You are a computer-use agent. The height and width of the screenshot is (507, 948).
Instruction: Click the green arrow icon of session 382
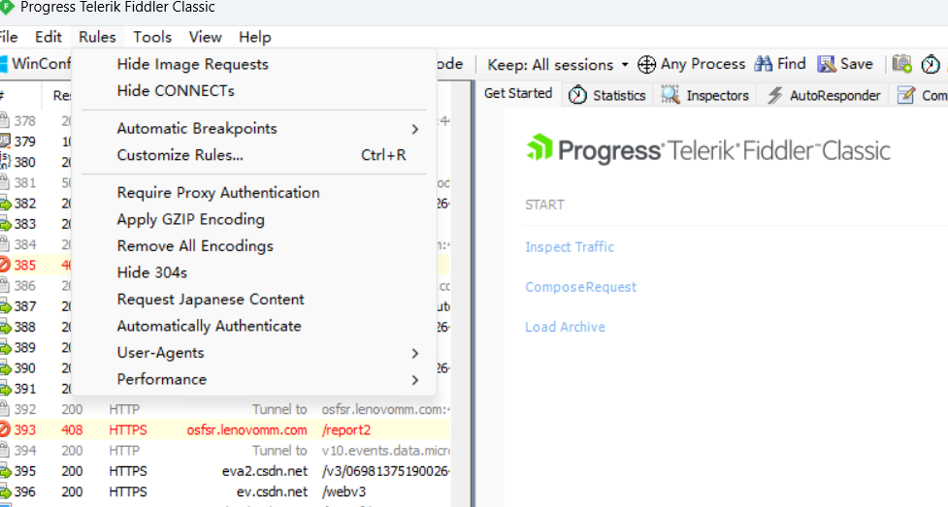(x=5, y=203)
